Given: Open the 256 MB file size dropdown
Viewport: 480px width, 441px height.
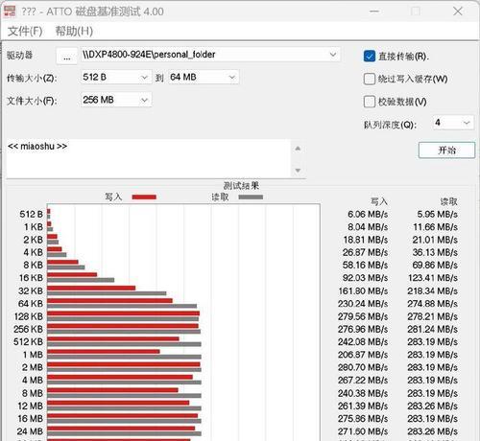Looking at the screenshot, I should (116, 100).
